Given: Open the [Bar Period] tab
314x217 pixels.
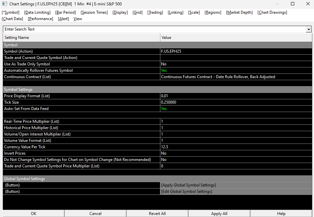Looking at the screenshot, I should 66,12.
